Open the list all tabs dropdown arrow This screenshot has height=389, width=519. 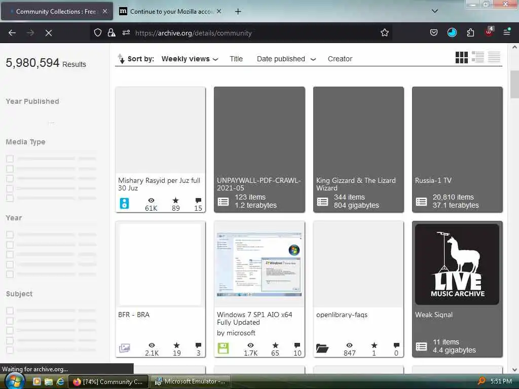coord(435,11)
